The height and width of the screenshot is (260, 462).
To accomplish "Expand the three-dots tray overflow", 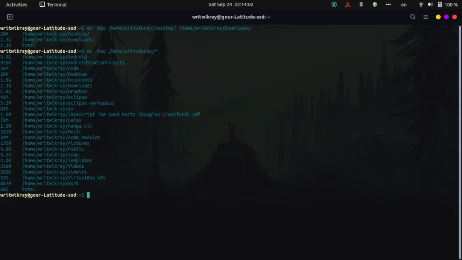I will 388,5.
